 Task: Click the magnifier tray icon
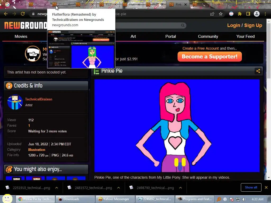[x=219, y=199]
